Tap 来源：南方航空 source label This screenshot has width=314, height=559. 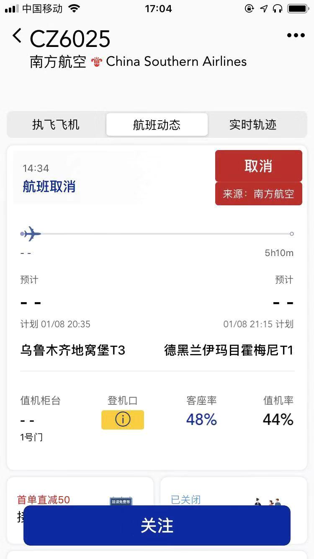258,194
